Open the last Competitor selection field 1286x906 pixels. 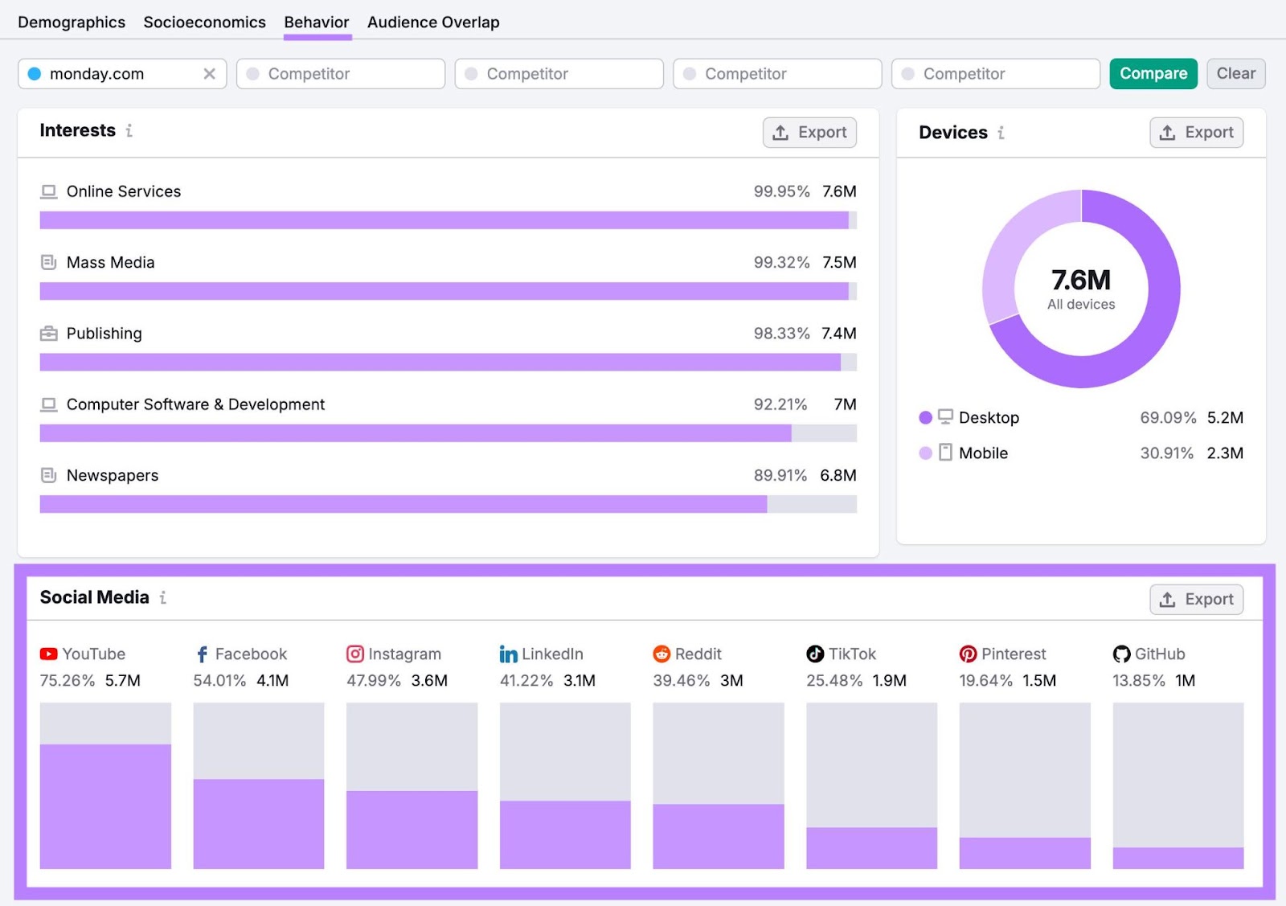995,73
